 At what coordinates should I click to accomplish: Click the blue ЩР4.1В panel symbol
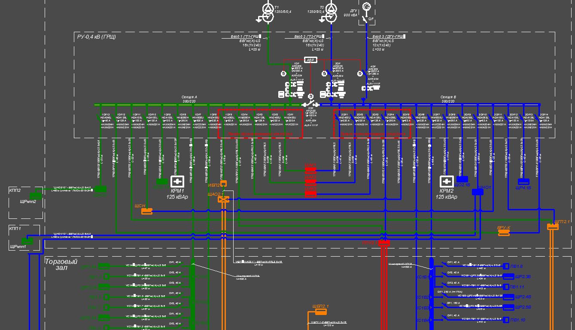[x=523, y=182]
